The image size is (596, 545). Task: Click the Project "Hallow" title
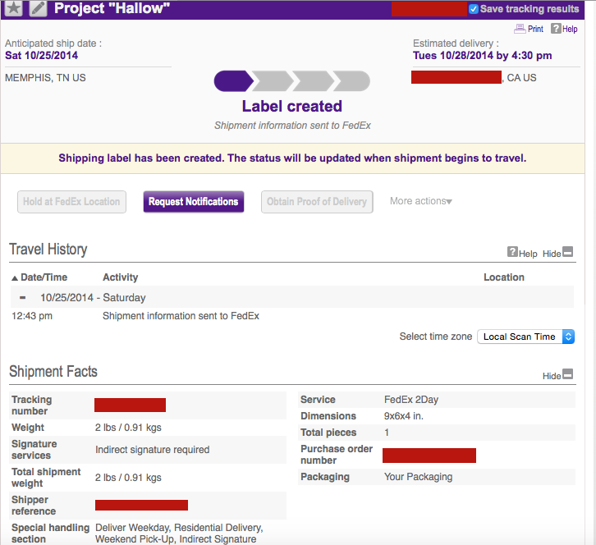[x=112, y=8]
